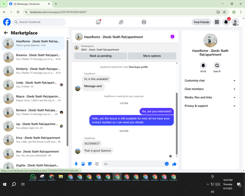The width and height of the screenshot is (245, 196).
Task: Attach a photo file icon
Action: click(x=83, y=164)
